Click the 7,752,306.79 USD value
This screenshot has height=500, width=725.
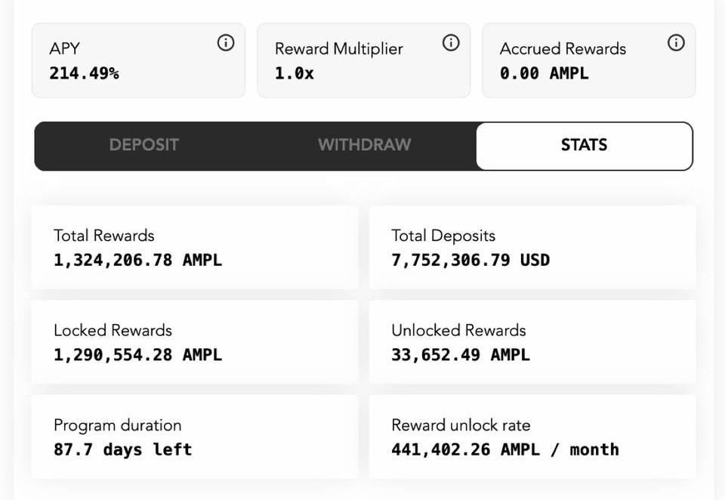click(470, 261)
